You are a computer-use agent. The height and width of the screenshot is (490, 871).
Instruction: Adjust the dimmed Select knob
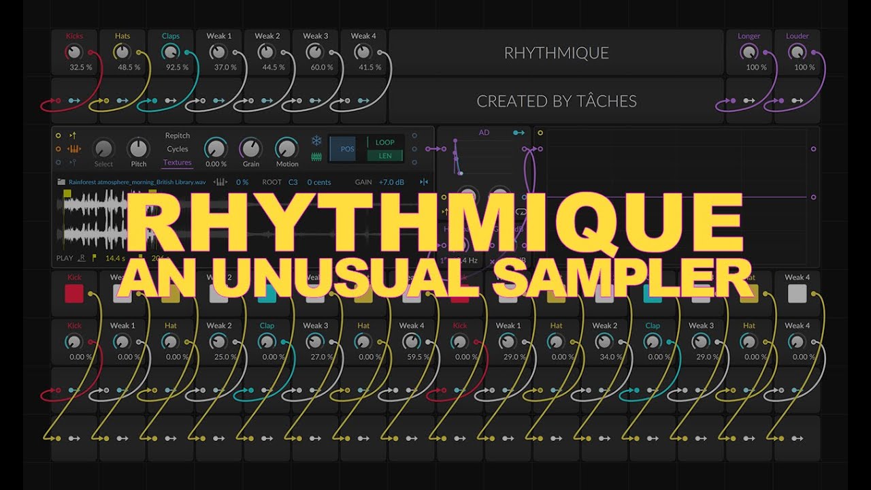click(x=103, y=148)
